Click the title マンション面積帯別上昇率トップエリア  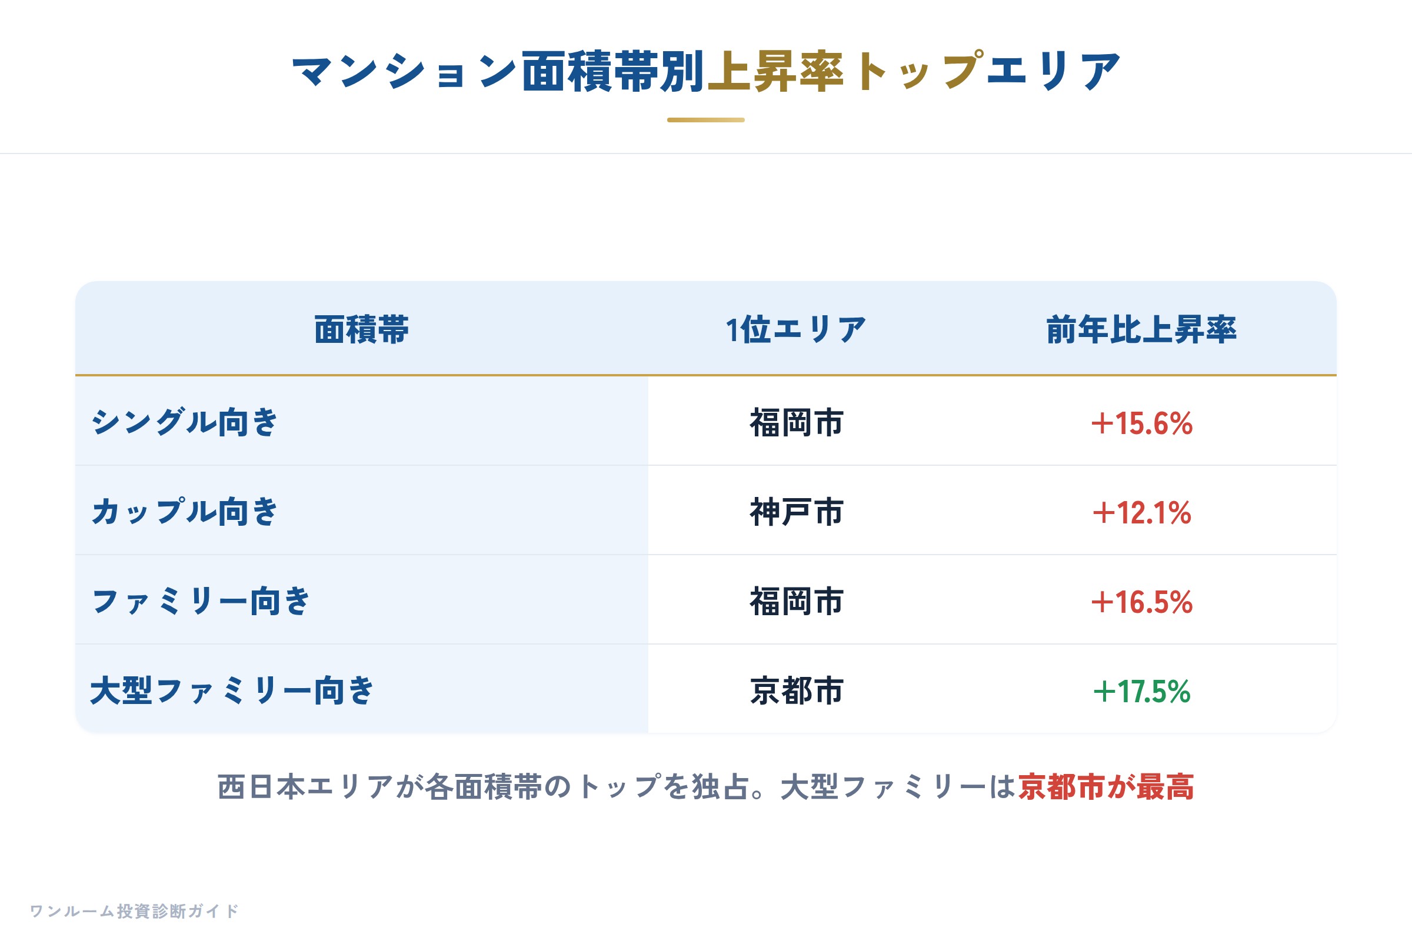[706, 71]
